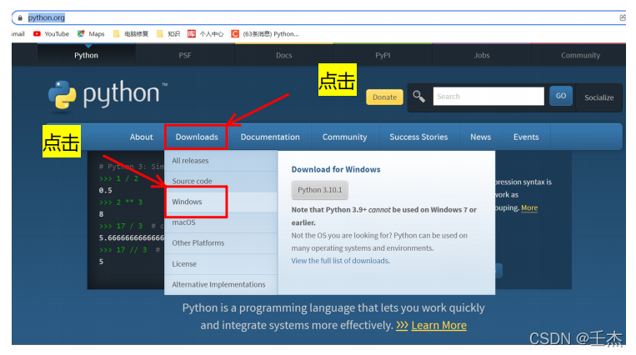The image size is (636, 355).
Task: Click the Python is a programming language tagline
Action: click(x=333, y=317)
